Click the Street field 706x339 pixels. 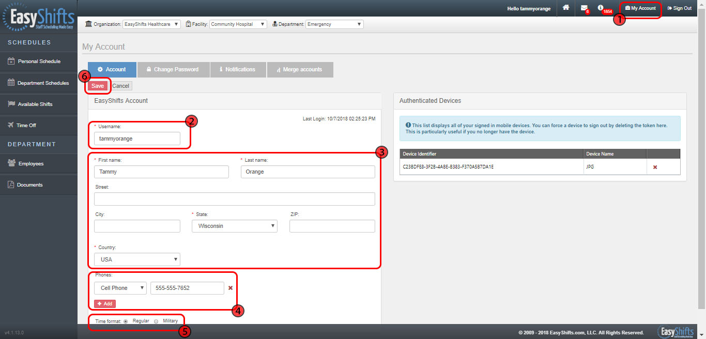[x=235, y=199]
